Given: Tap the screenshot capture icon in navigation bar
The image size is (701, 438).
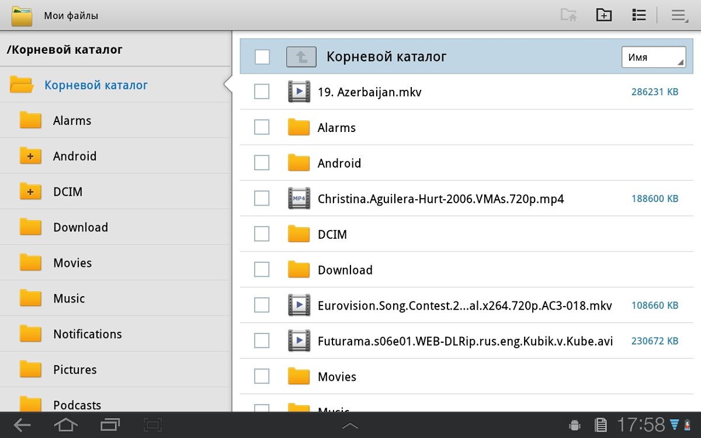Looking at the screenshot, I should point(152,425).
